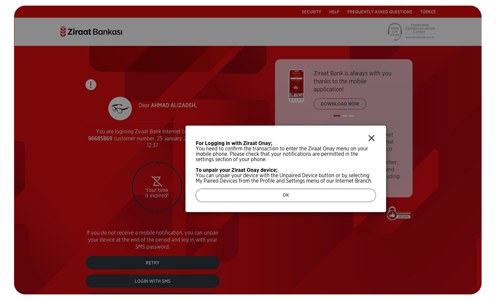Click the exclamation warning icon
496x300 pixels.
pos(91,85)
